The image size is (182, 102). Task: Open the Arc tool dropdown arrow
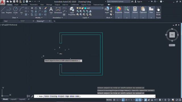pyautogui.click(x=22, y=14)
